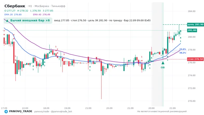Click the '38.2%' Fibonacci level label
Screen dimensions: 204x115
pyautogui.click(x=183, y=53)
